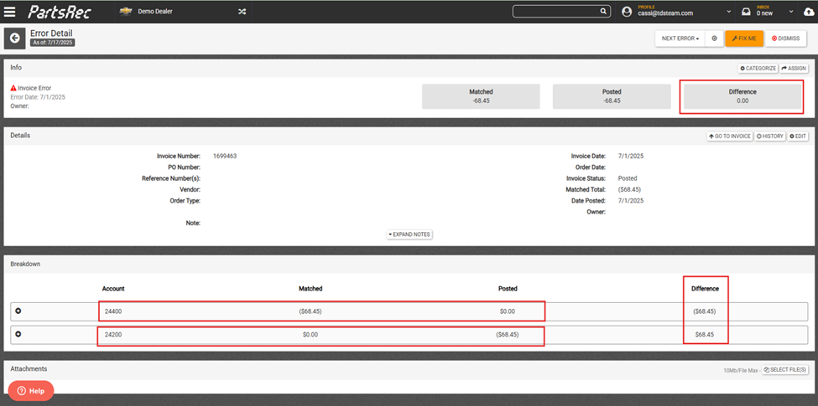818x406 pixels.
Task: Click the Account column header
Action: click(113, 288)
